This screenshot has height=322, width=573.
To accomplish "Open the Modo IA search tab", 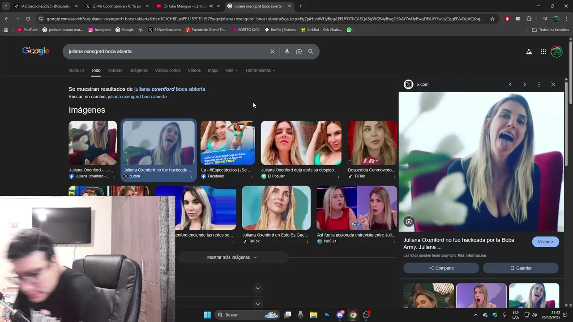I will pyautogui.click(x=76, y=71).
